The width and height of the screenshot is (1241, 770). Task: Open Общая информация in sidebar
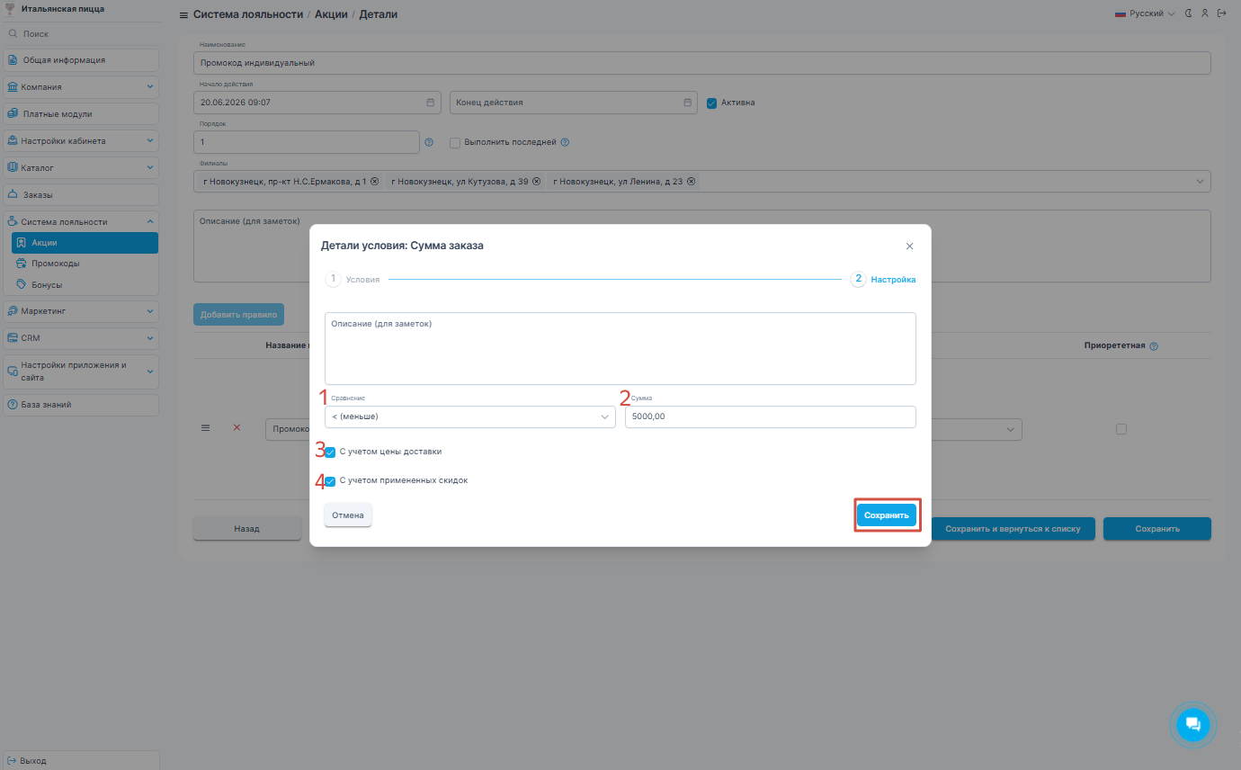[81, 60]
